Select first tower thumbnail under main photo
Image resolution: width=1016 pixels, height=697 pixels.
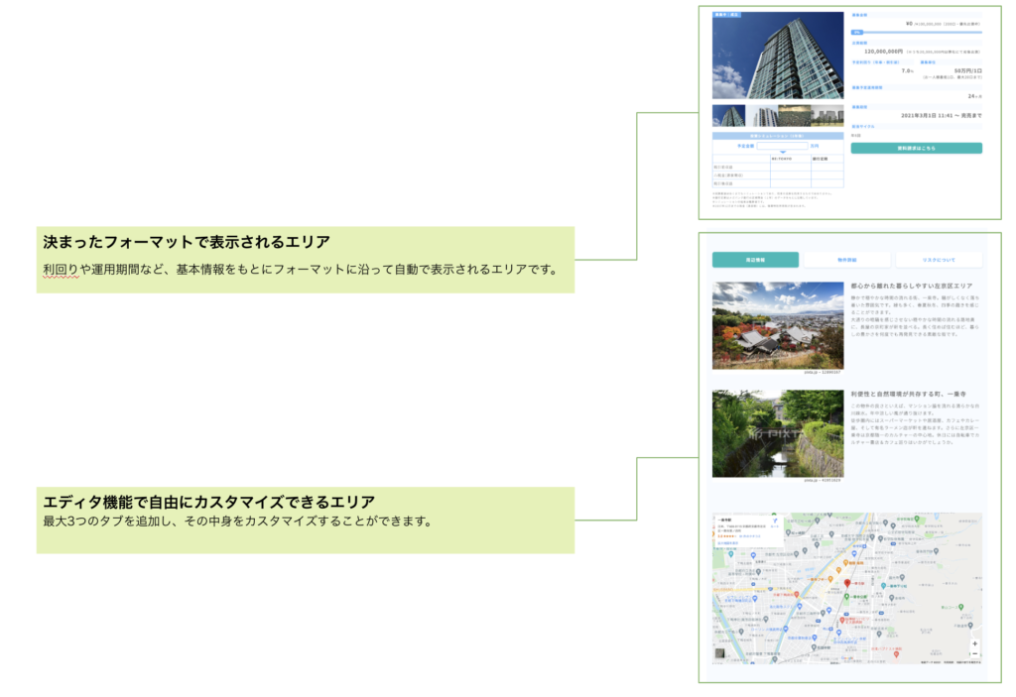728,116
